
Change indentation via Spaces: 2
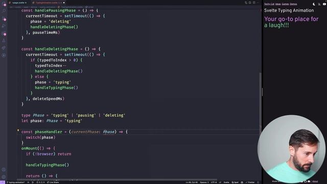(204, 182)
